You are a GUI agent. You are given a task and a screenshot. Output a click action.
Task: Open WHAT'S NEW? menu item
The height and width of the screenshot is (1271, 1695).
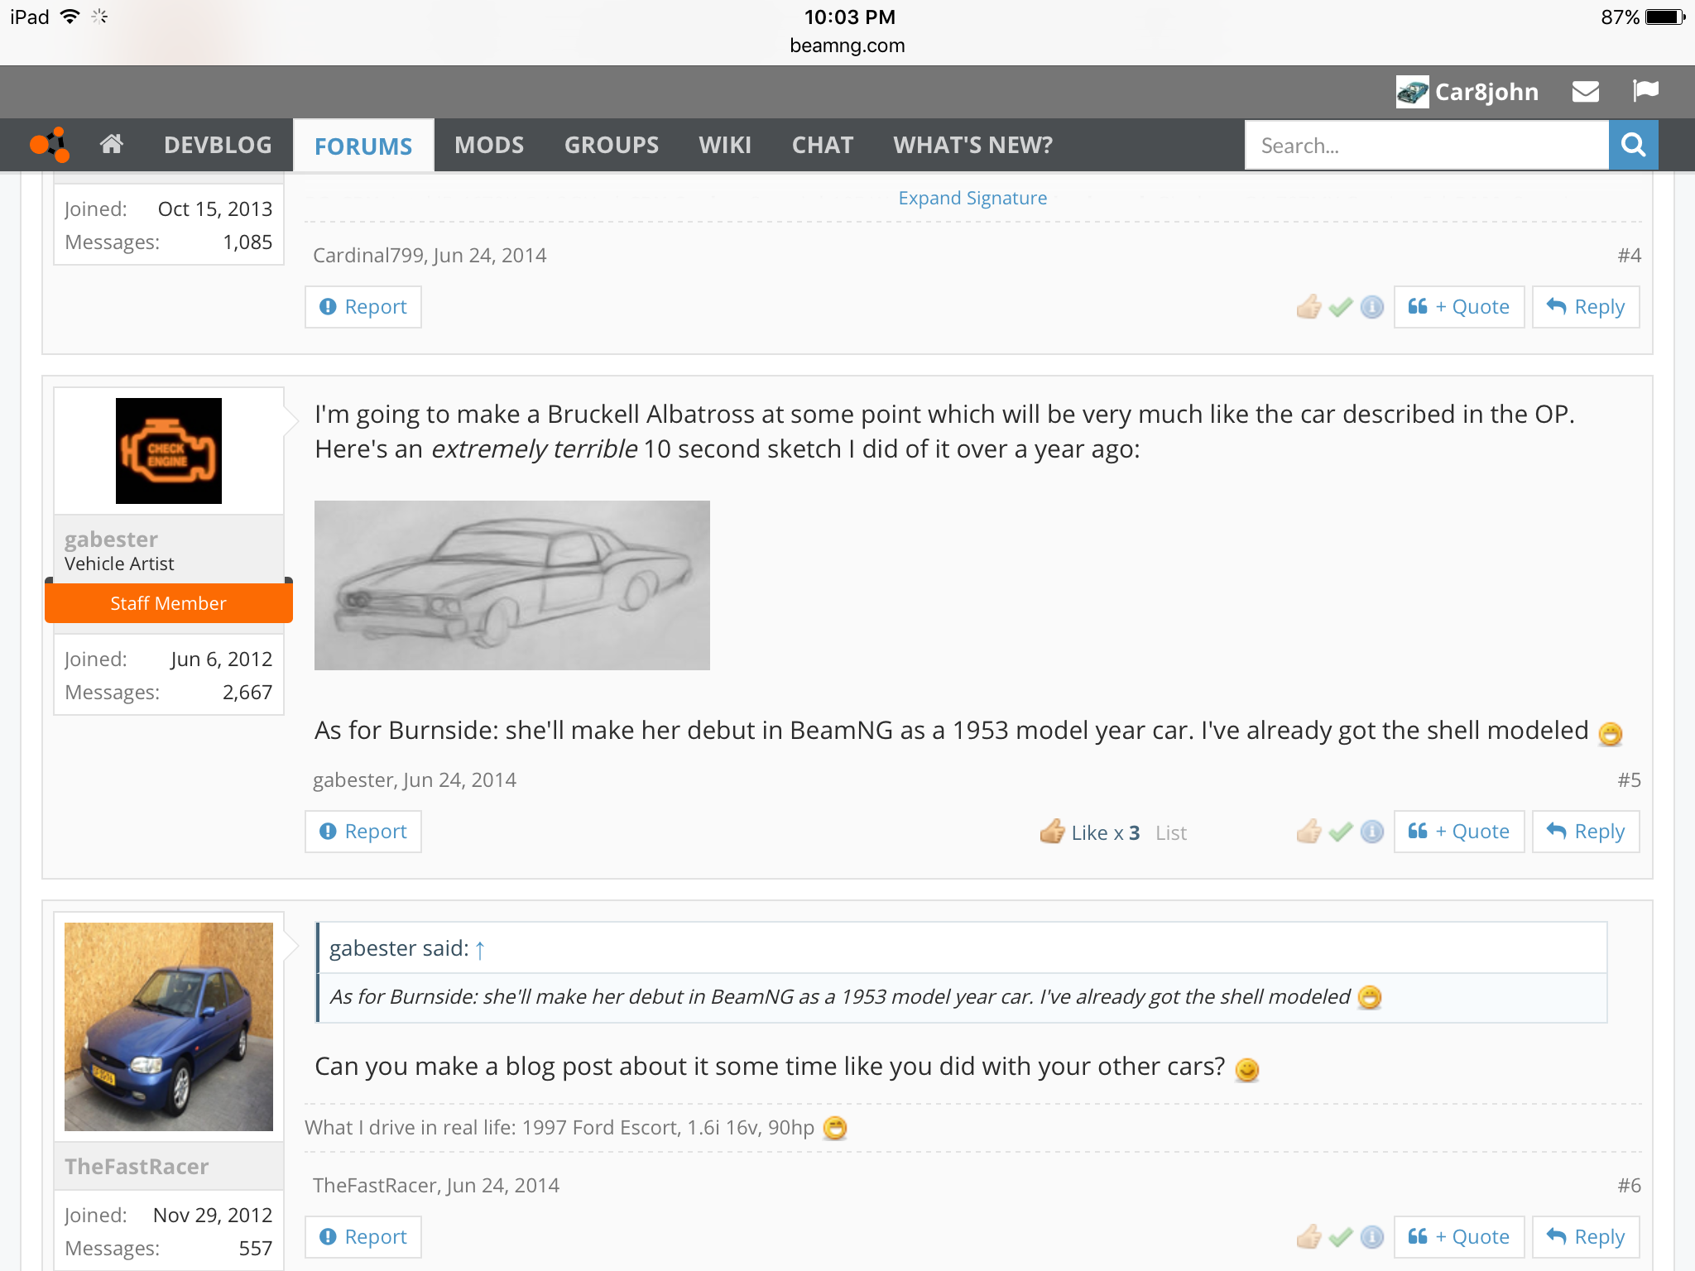point(973,145)
